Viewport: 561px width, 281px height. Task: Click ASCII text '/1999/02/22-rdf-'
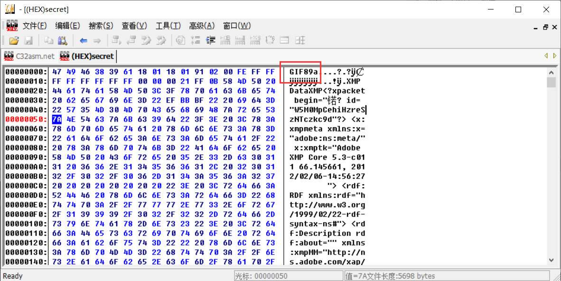(327, 214)
